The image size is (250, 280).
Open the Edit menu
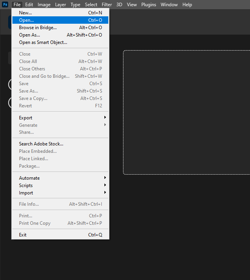click(x=29, y=5)
